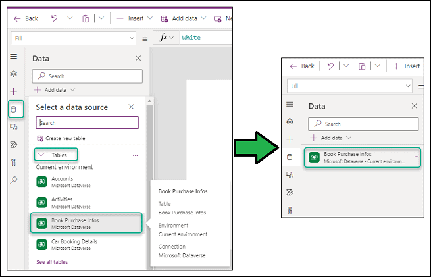
Task: Select Accounts Dataverse table
Action: tap(87, 182)
